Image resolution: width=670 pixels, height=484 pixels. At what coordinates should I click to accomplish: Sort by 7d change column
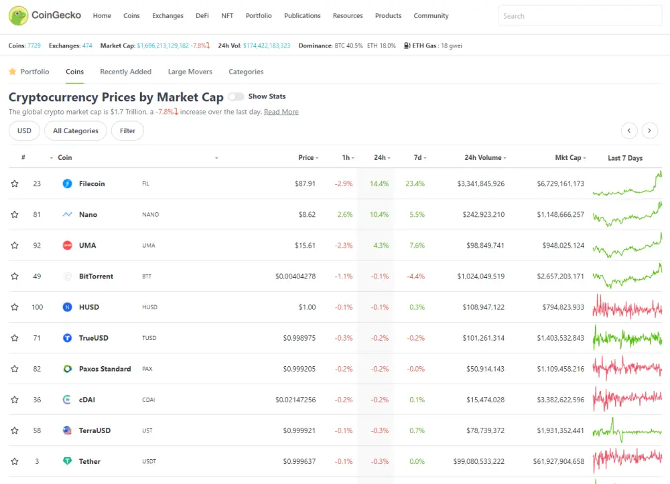click(420, 157)
